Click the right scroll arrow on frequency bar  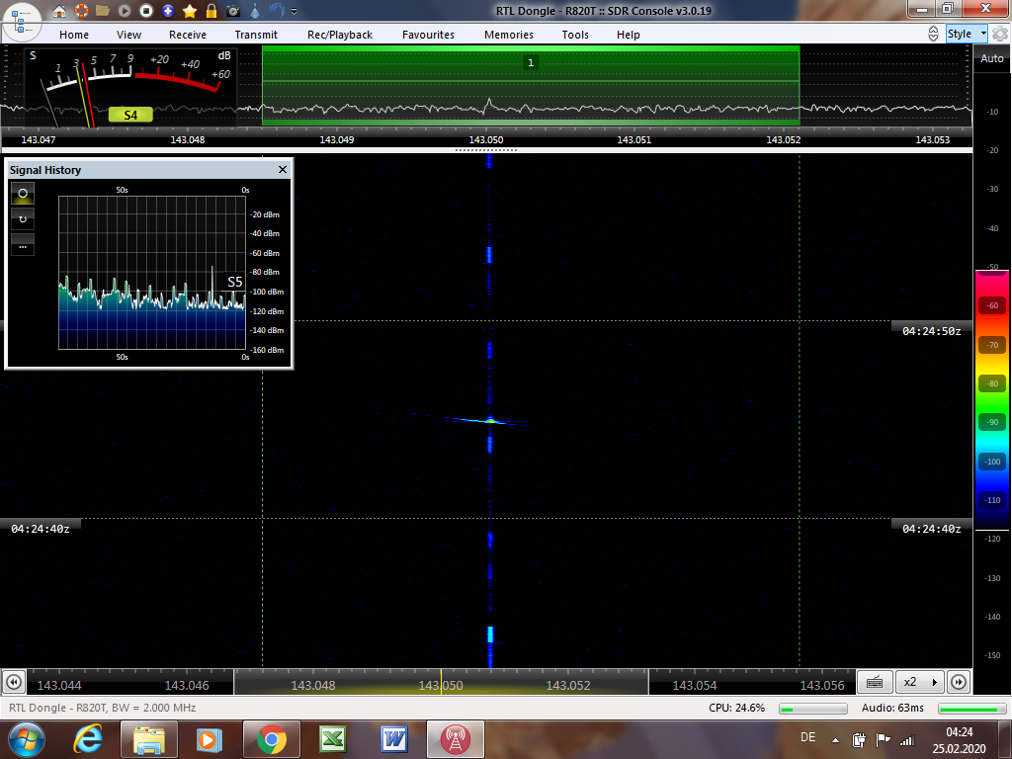pos(959,682)
